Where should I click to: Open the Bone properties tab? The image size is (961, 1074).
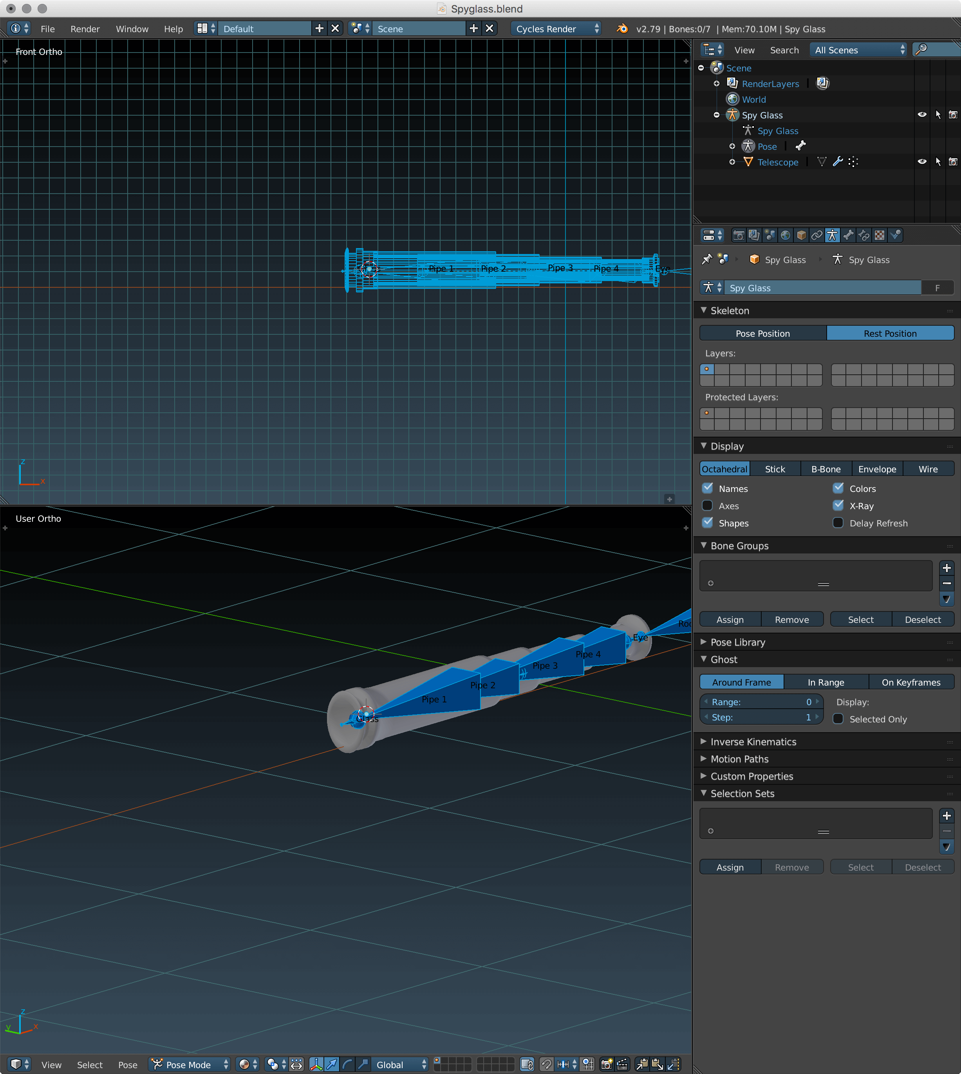point(848,235)
